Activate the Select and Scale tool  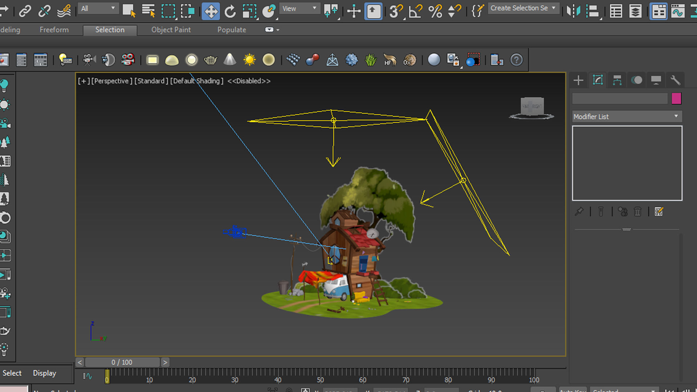click(250, 11)
